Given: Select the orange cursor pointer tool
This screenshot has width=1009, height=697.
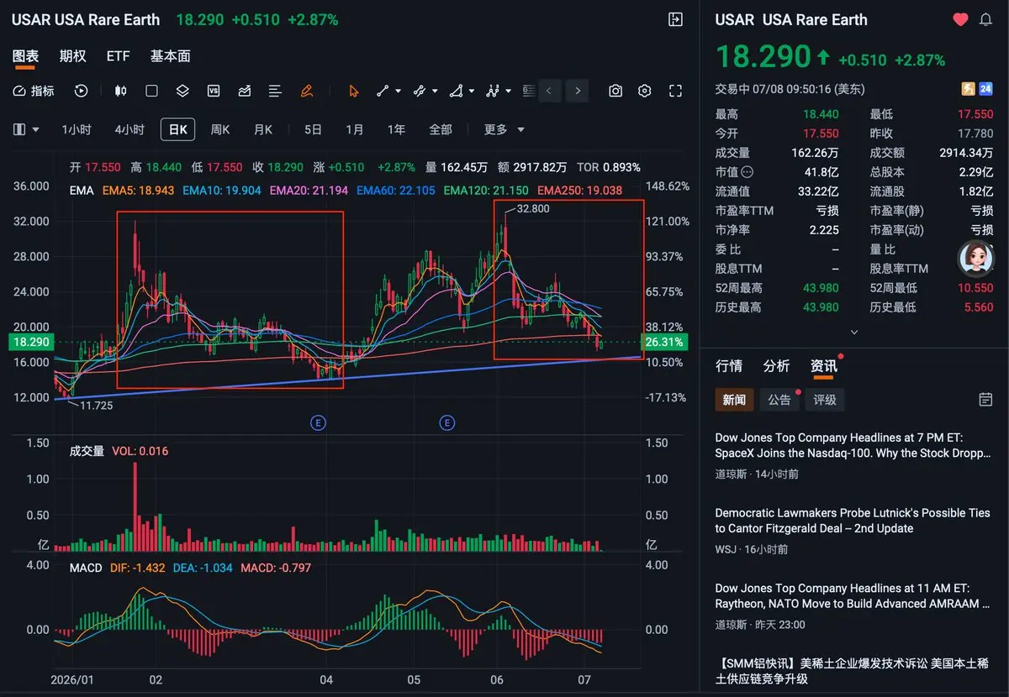Looking at the screenshot, I should tap(354, 91).
